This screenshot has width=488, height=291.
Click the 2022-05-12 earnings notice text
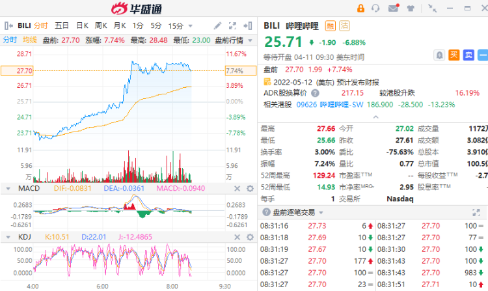point(326,82)
